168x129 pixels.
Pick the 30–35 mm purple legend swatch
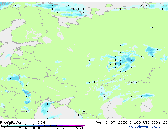coord(60,126)
